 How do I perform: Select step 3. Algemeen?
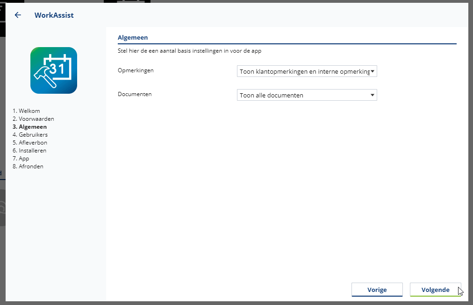click(29, 127)
